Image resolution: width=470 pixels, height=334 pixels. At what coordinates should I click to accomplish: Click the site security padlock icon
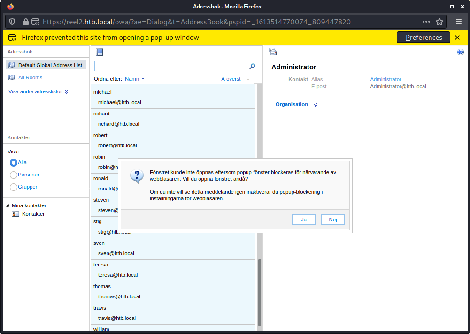coord(25,22)
